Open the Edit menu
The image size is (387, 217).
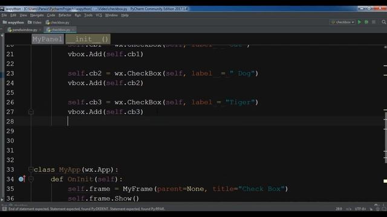tap(13, 15)
